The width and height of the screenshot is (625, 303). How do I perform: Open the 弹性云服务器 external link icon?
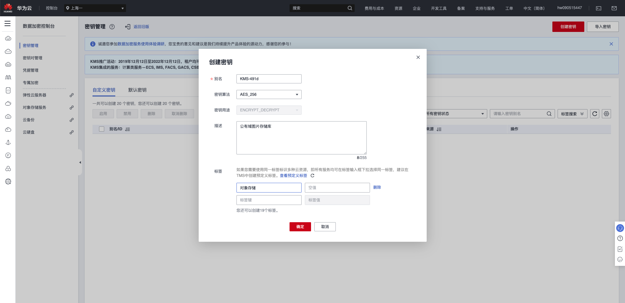point(71,95)
